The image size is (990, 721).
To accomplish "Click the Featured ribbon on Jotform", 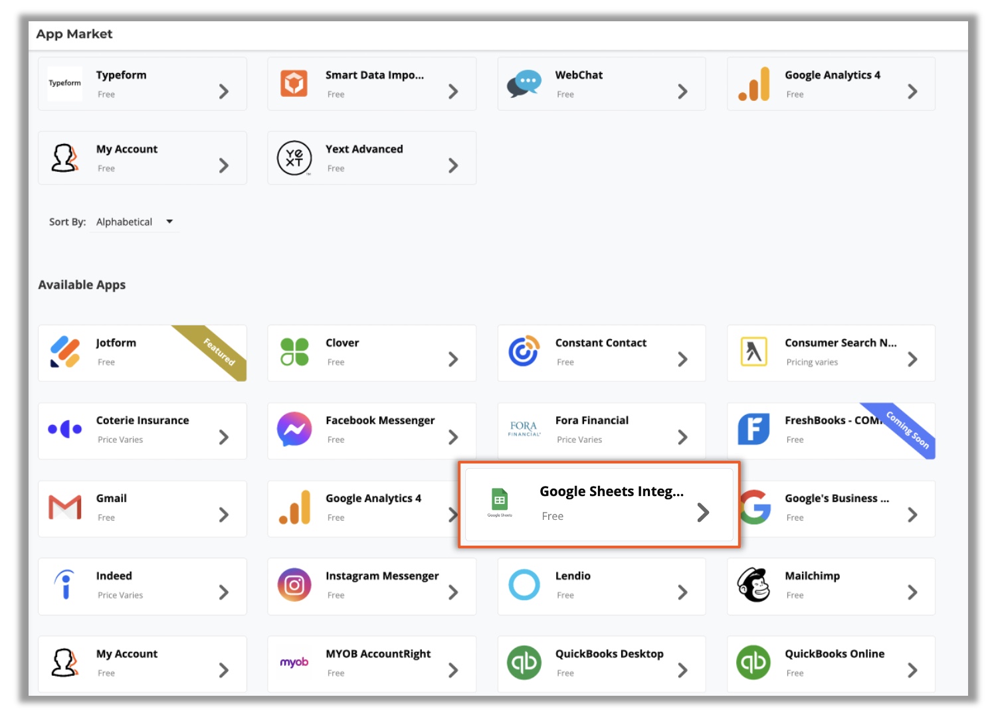I will pyautogui.click(x=219, y=351).
